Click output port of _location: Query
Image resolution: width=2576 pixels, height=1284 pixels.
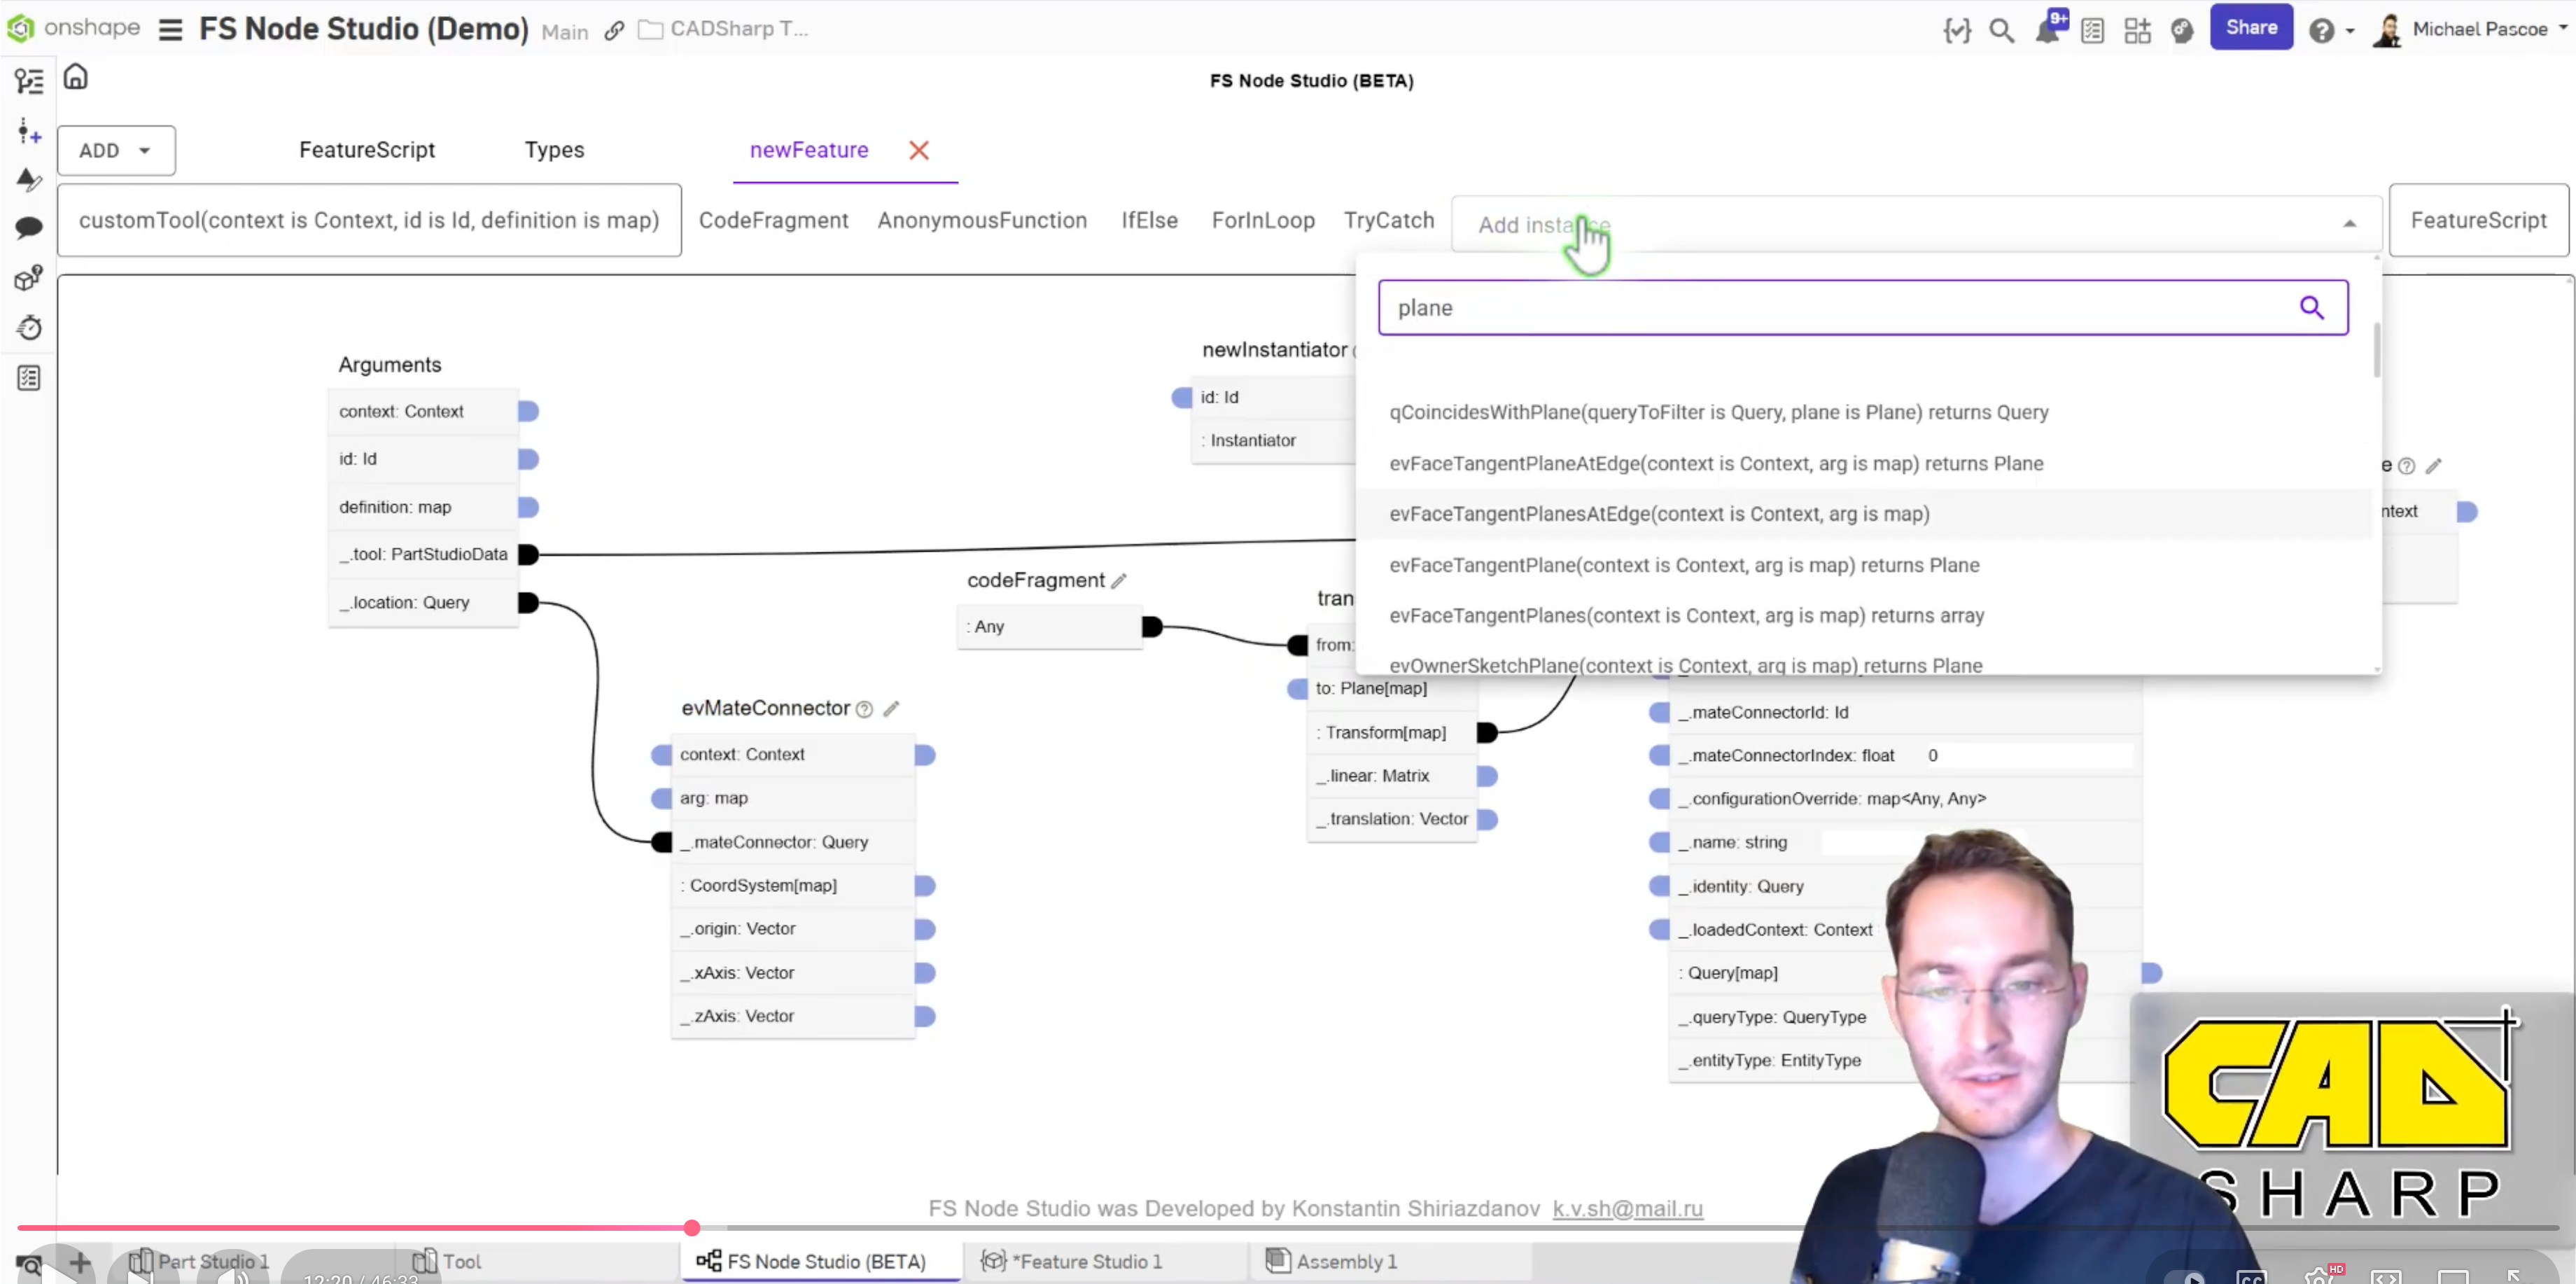(x=528, y=602)
